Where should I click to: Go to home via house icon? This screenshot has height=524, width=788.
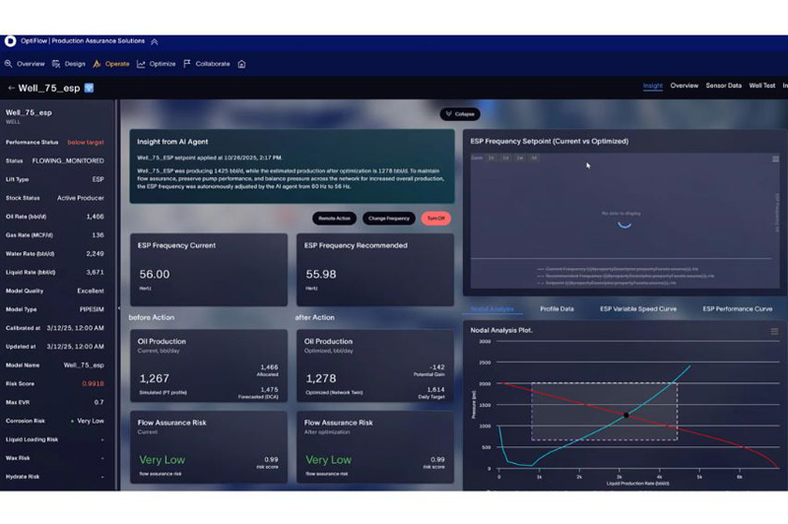241,64
